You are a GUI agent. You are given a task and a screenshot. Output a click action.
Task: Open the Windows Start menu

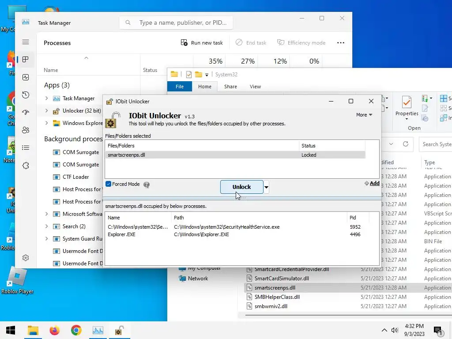coord(11,330)
